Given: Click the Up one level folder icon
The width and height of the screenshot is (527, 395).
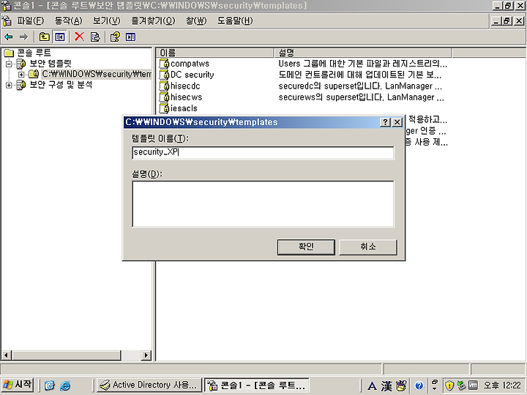Looking at the screenshot, I should coord(45,37).
